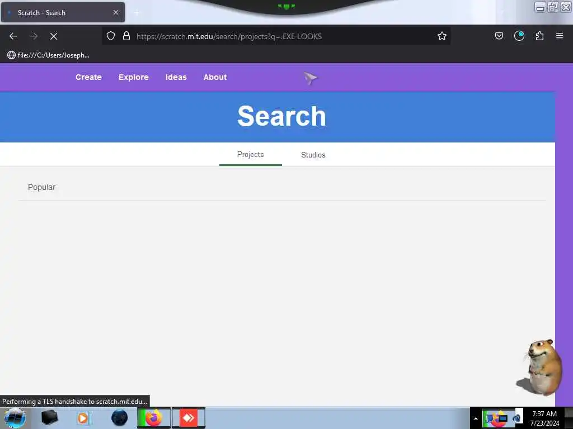
Task: Open About in Scratch navigation
Action: click(215, 77)
